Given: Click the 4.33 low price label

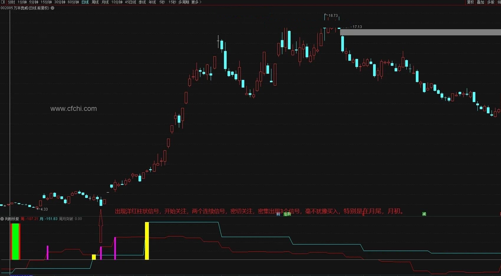Looking at the screenshot, I should coord(44,209).
